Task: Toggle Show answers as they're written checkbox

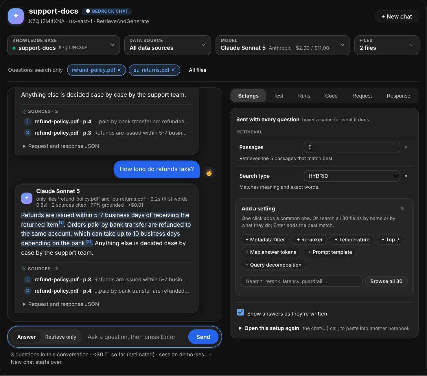Action: (x=240, y=312)
